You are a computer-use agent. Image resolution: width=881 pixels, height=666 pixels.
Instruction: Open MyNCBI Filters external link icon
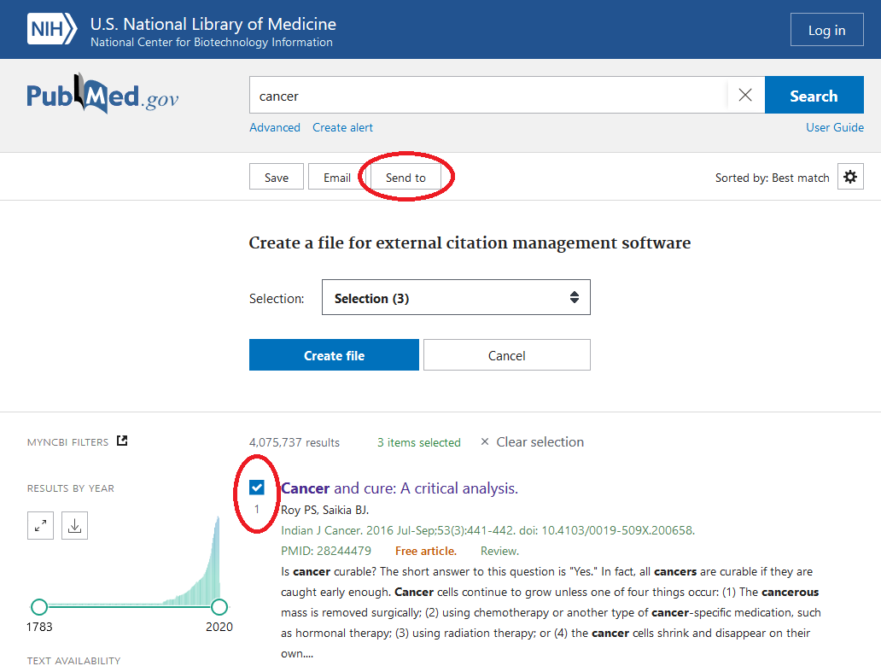pyautogui.click(x=122, y=441)
